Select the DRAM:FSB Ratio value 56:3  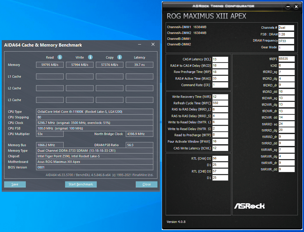tap(140, 145)
